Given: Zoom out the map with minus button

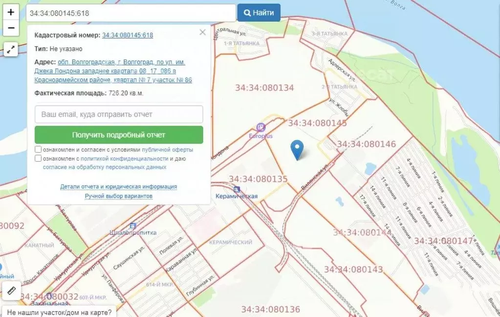Looking at the screenshot, I should [11, 28].
